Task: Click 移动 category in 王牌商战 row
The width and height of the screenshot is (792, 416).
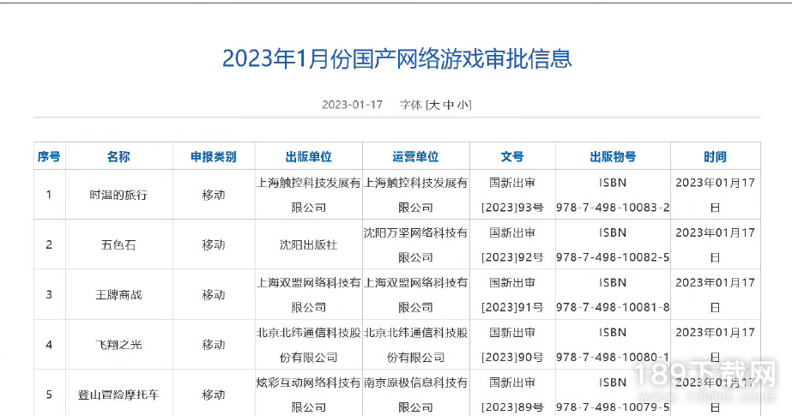Action: (x=214, y=295)
